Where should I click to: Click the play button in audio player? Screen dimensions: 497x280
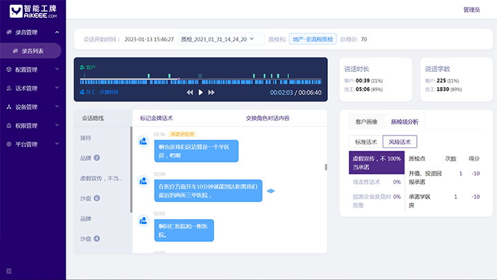click(x=201, y=92)
